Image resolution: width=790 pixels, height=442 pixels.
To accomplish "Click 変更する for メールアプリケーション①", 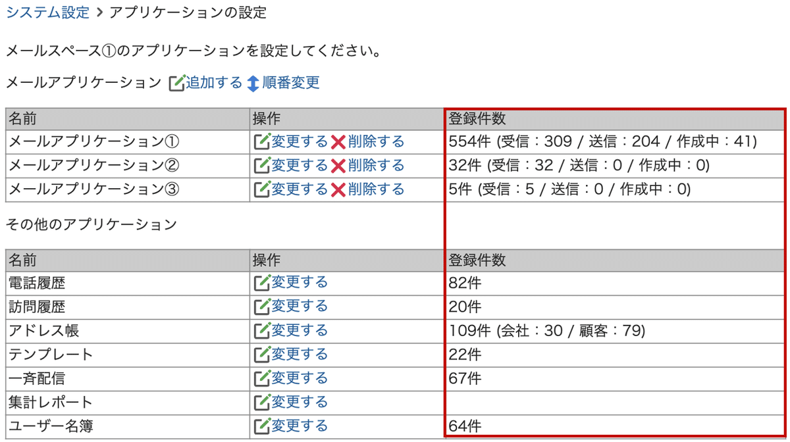I will point(299,141).
